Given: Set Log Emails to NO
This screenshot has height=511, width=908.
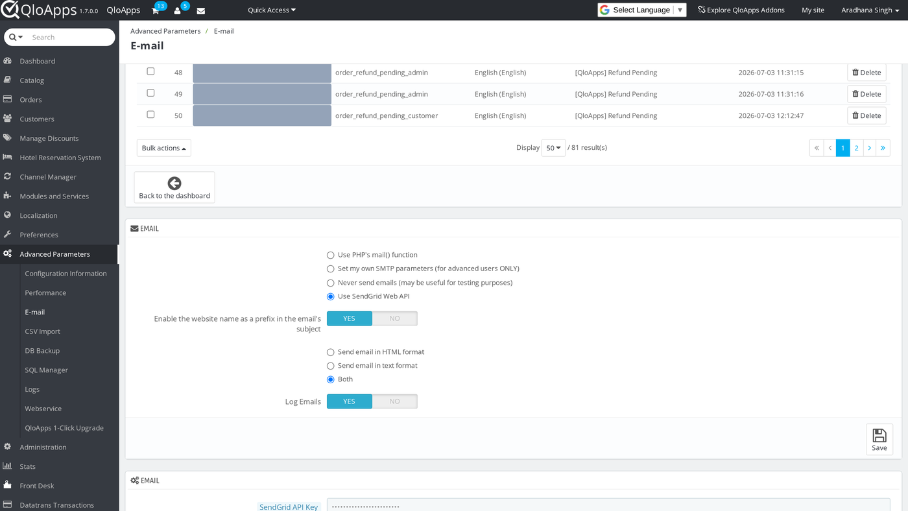Looking at the screenshot, I should [x=394, y=401].
